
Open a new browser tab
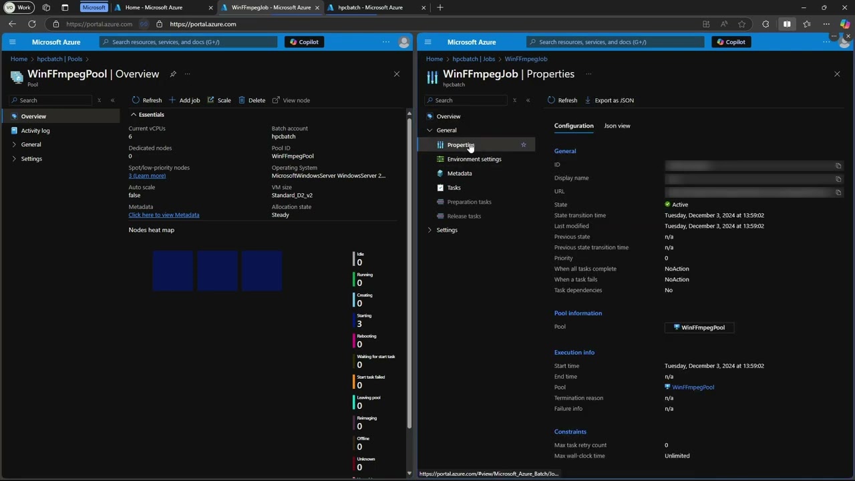pyautogui.click(x=440, y=7)
